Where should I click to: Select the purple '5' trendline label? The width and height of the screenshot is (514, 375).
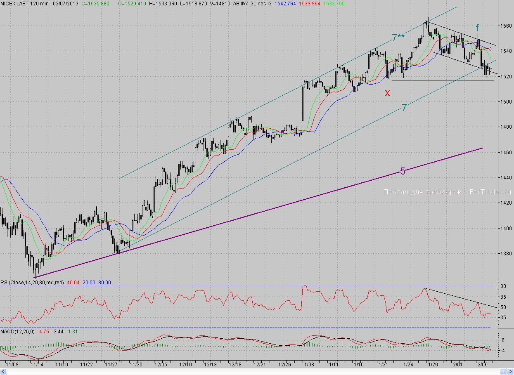[x=403, y=171]
